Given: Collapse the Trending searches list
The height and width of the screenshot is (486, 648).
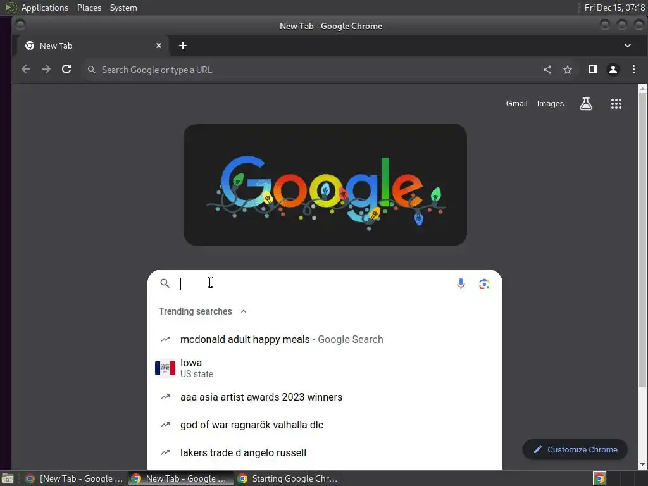Looking at the screenshot, I should (x=244, y=311).
